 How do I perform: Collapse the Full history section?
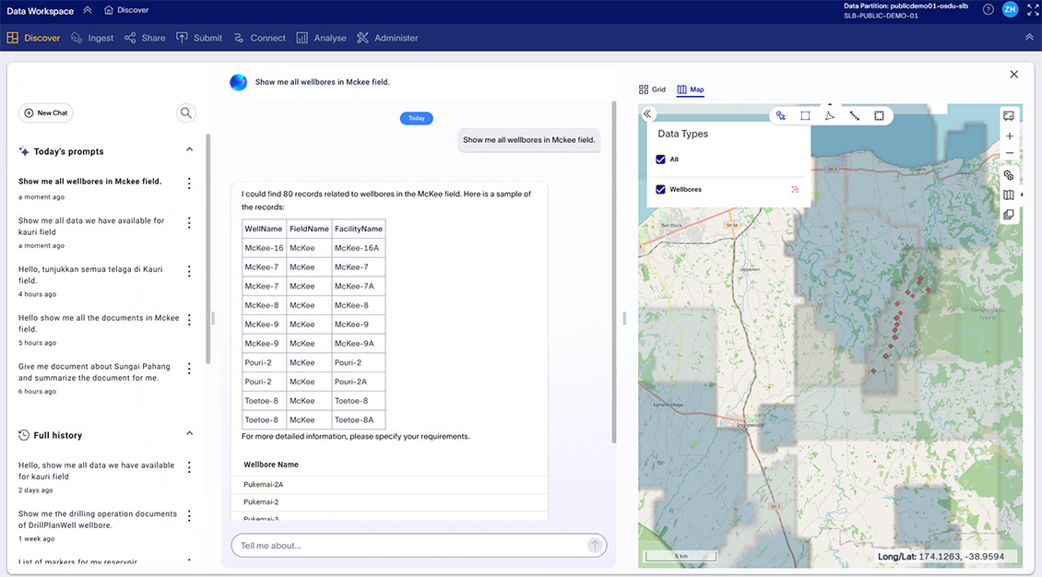click(x=189, y=434)
